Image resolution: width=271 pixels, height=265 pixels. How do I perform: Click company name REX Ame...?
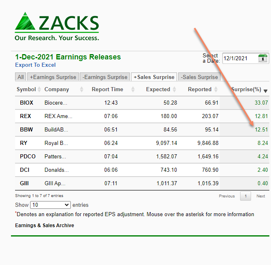click(x=58, y=116)
